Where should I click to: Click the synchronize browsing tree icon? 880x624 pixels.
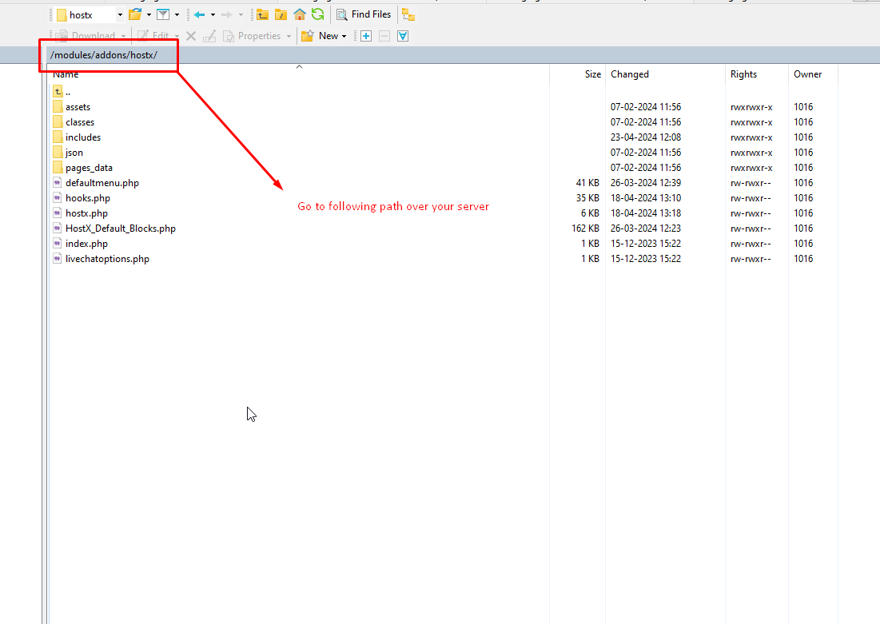(x=408, y=14)
